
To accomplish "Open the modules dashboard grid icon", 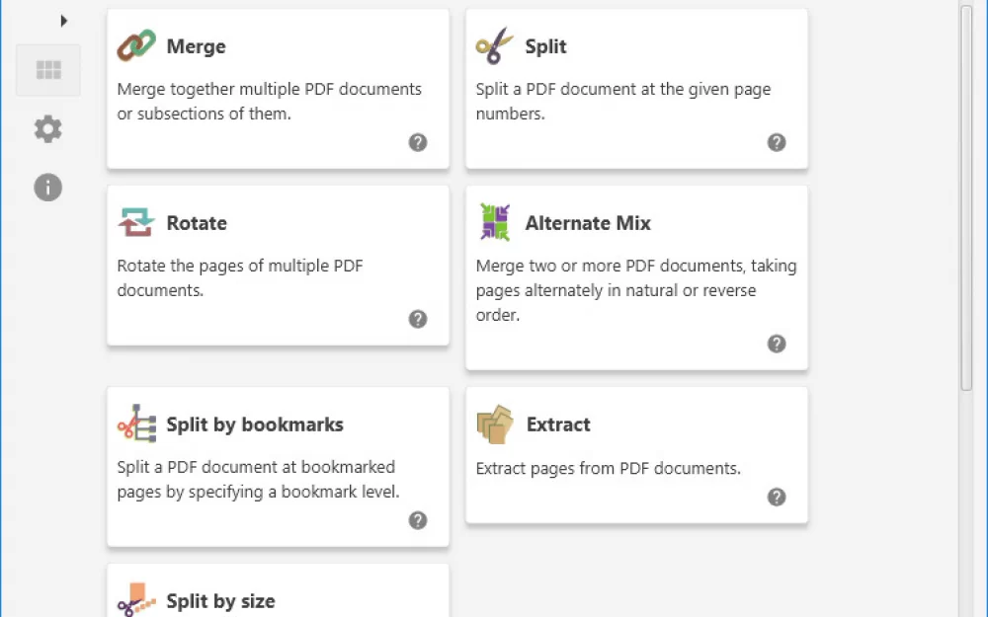I will (48, 70).
